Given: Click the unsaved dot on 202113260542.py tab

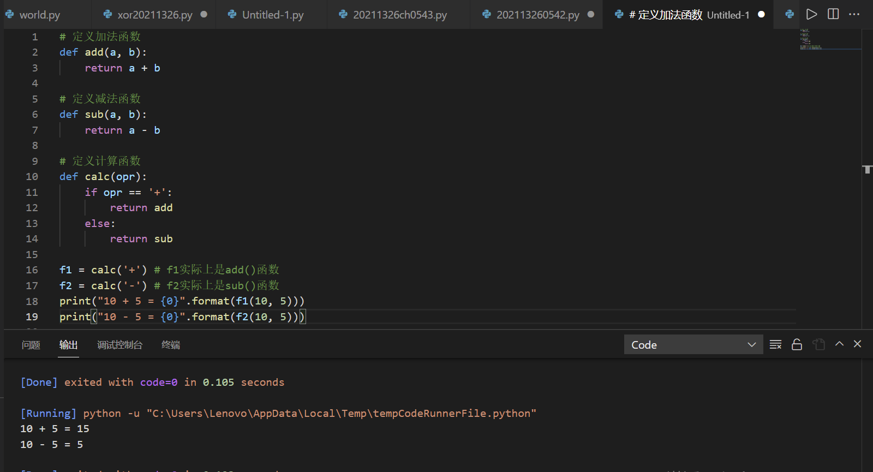Looking at the screenshot, I should [x=591, y=14].
